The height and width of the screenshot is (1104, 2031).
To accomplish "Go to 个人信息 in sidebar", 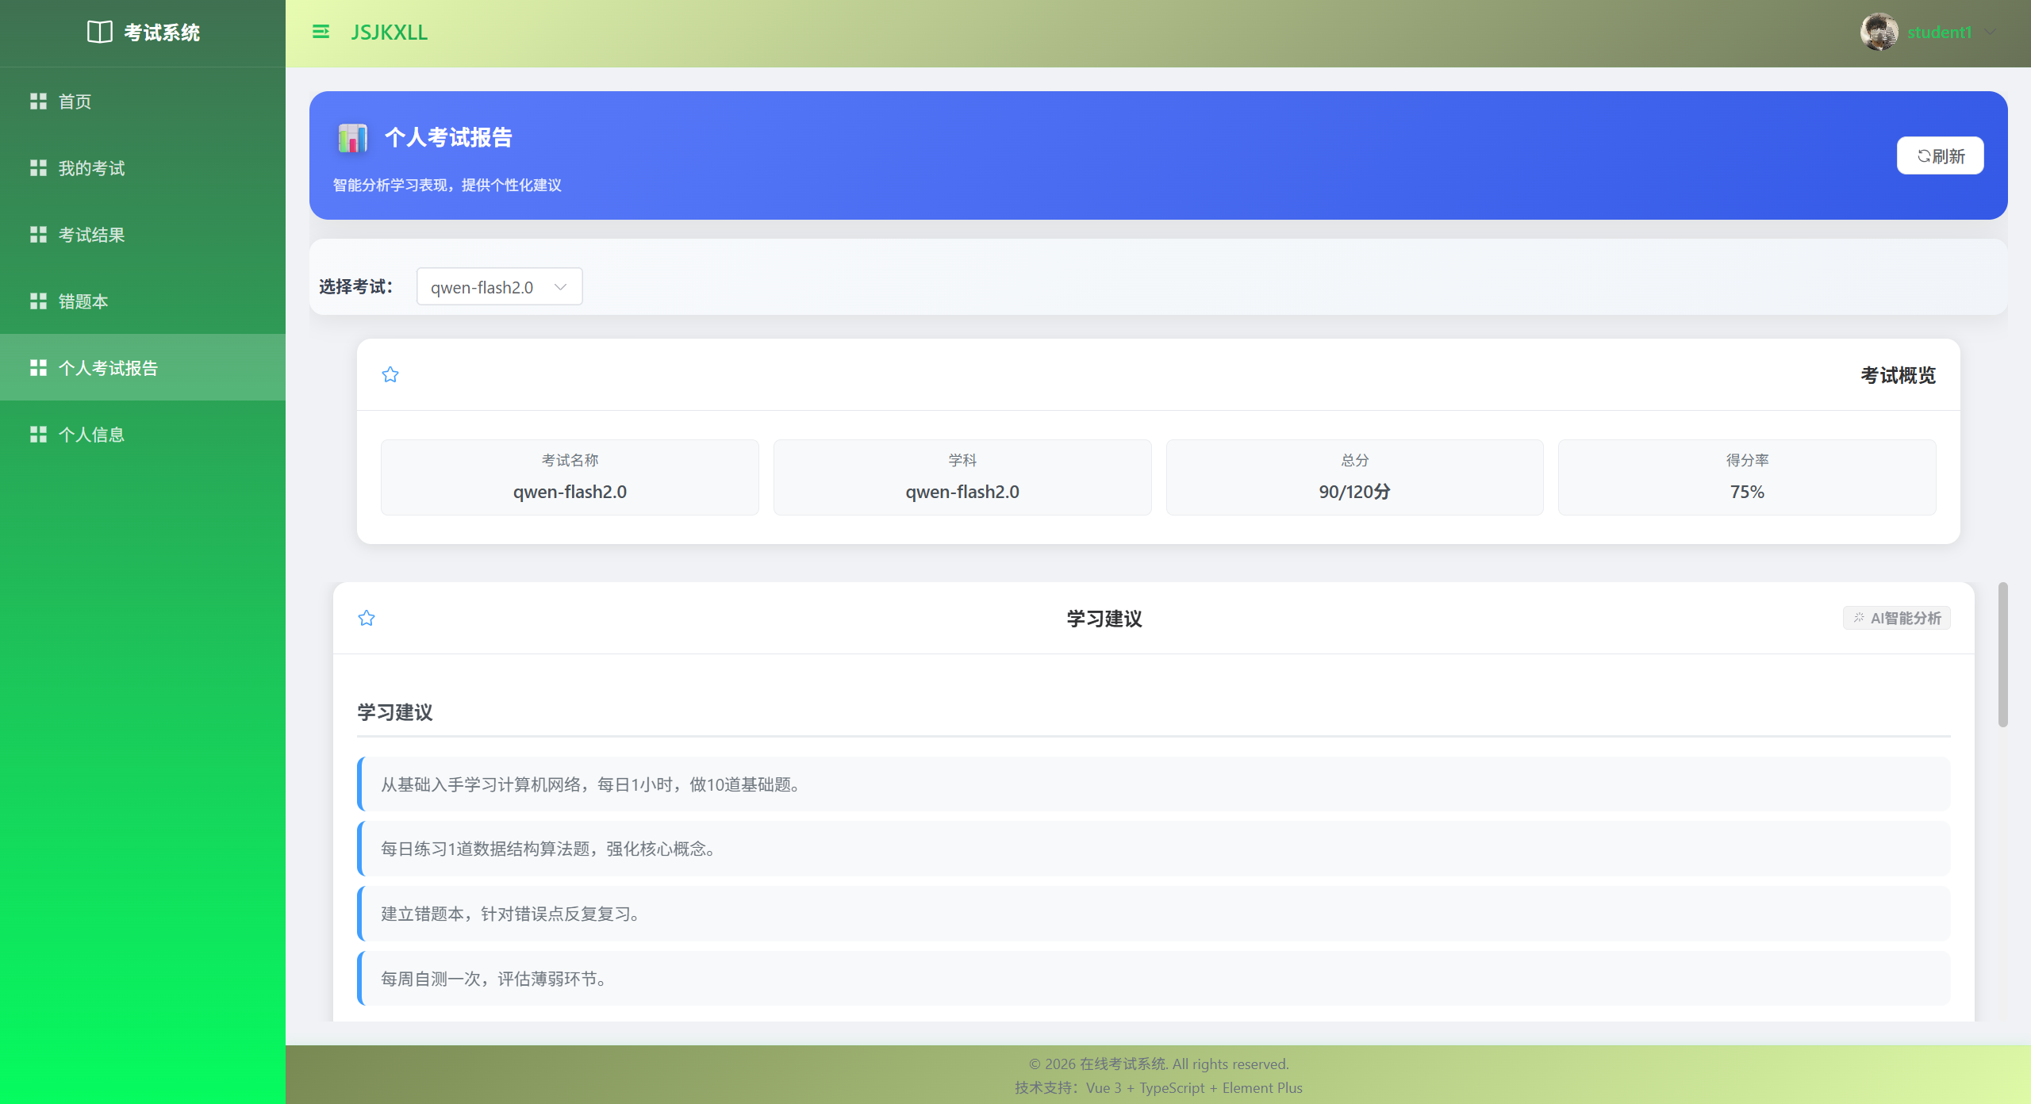I will (92, 435).
